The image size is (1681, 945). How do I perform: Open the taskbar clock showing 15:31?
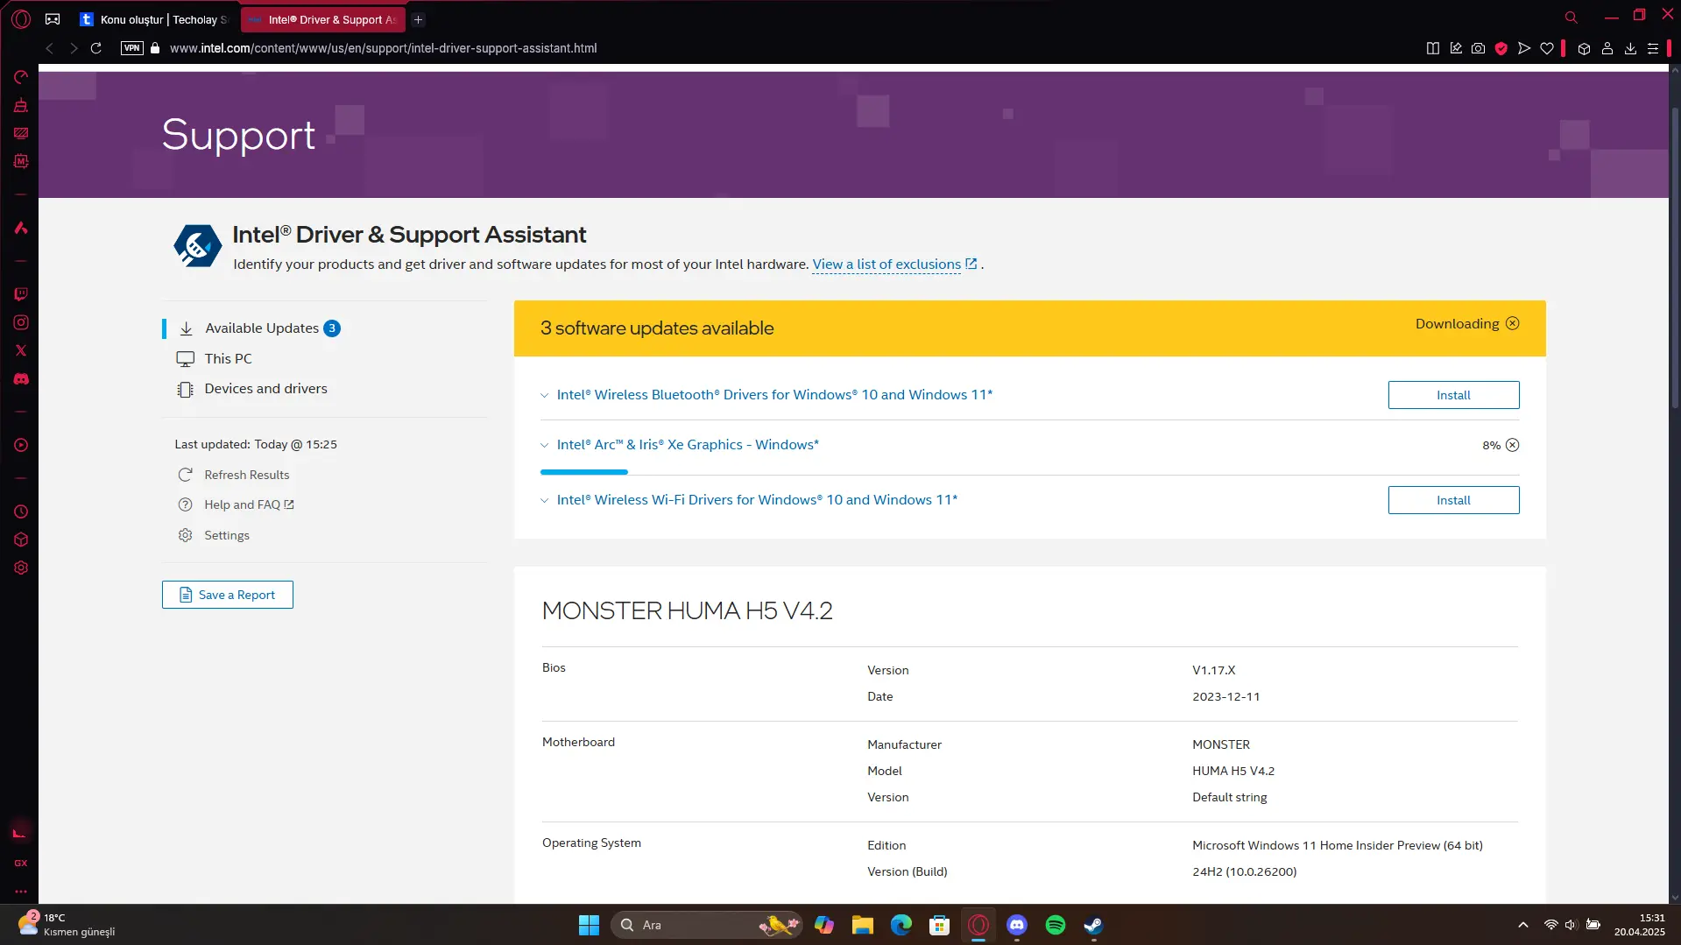click(1640, 925)
